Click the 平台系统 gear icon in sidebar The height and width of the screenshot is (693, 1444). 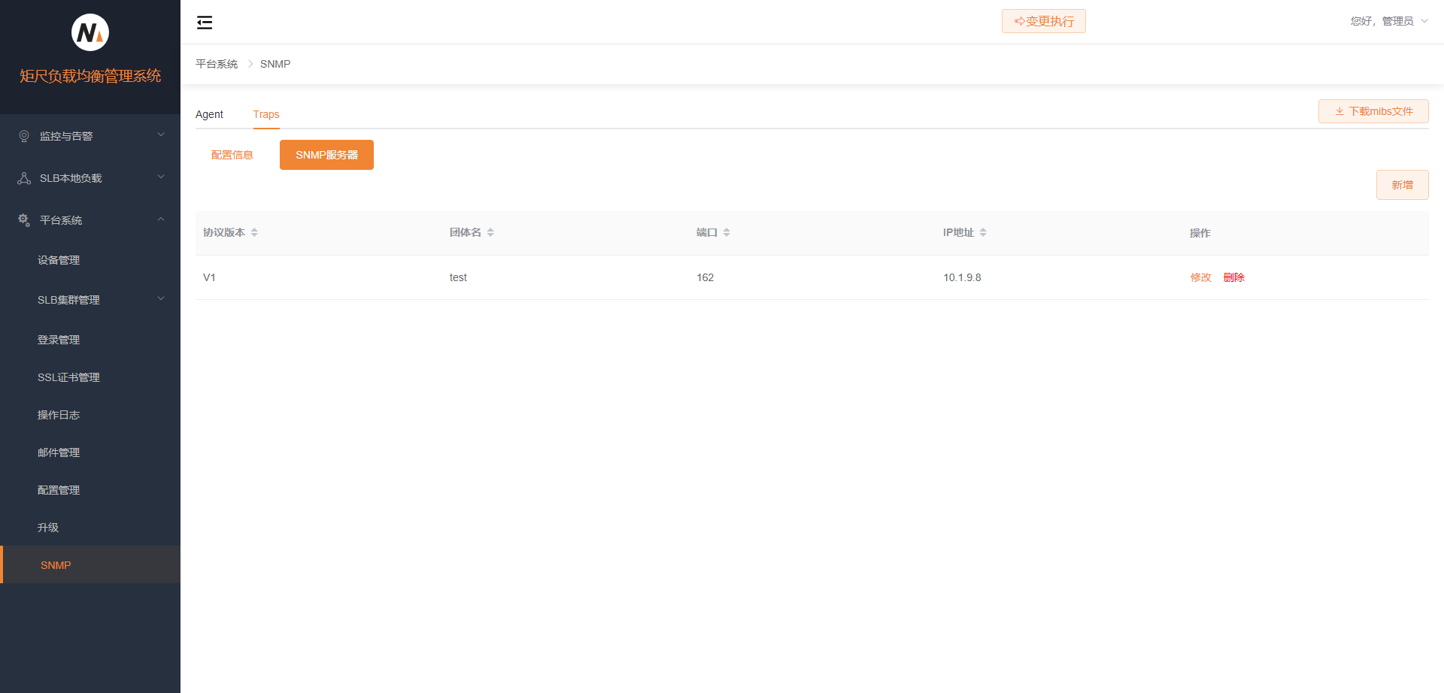pos(23,219)
